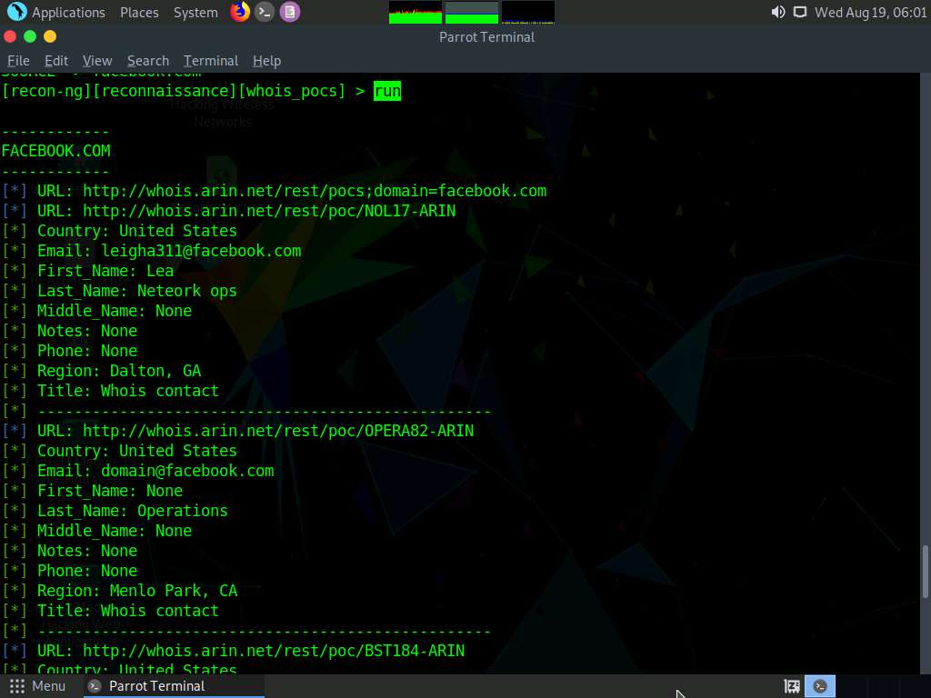This screenshot has width=931, height=698.
Task: Open the File menu
Action: coord(18,61)
